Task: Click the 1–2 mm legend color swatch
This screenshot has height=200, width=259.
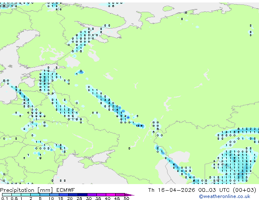Action: click(26, 195)
